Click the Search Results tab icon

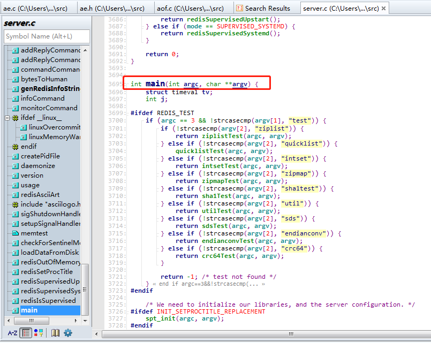coord(239,8)
